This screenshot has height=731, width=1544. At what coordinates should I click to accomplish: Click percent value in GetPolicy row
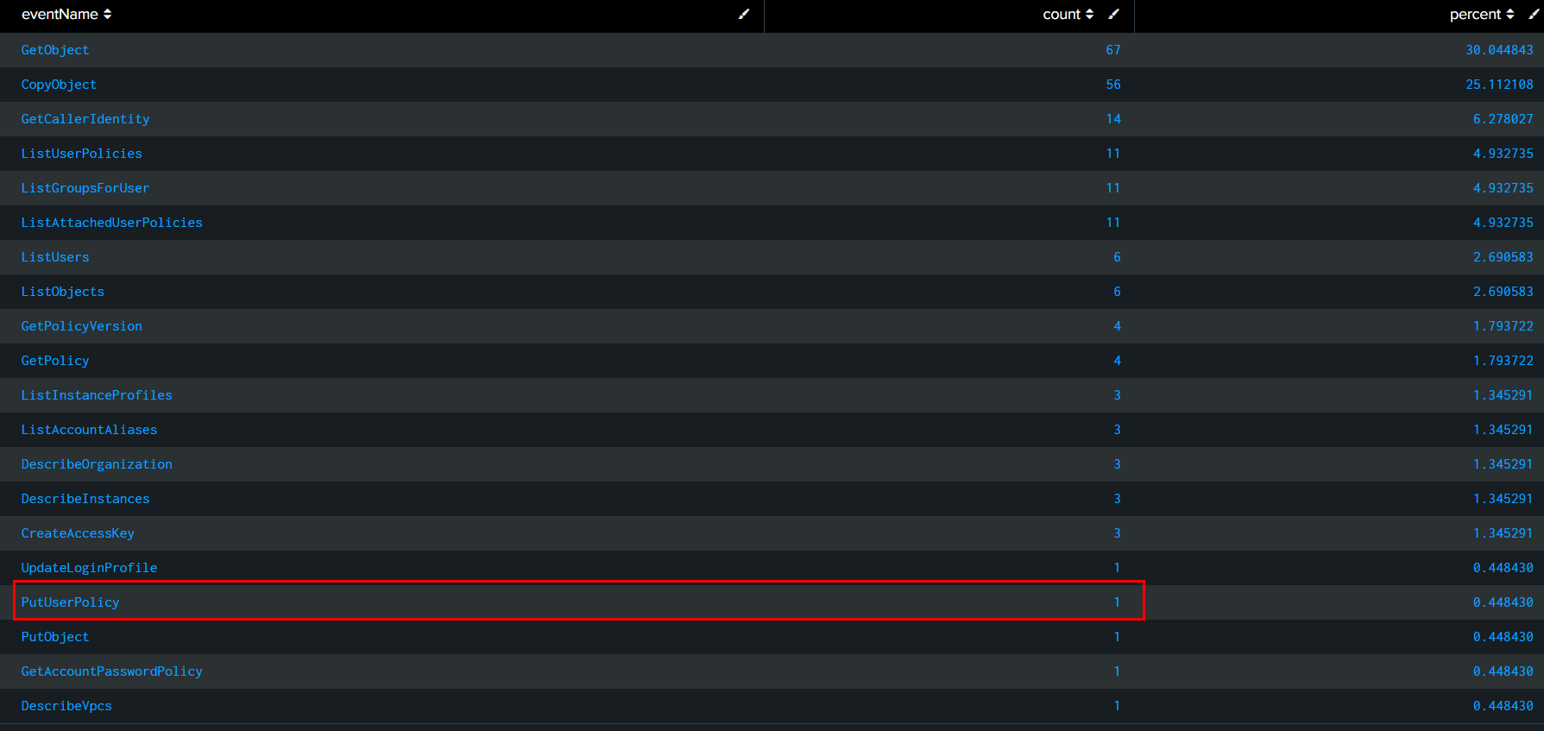coord(1503,361)
